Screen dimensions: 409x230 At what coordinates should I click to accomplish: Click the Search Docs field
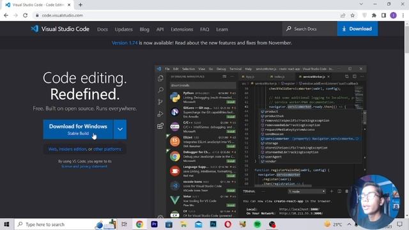click(309, 29)
